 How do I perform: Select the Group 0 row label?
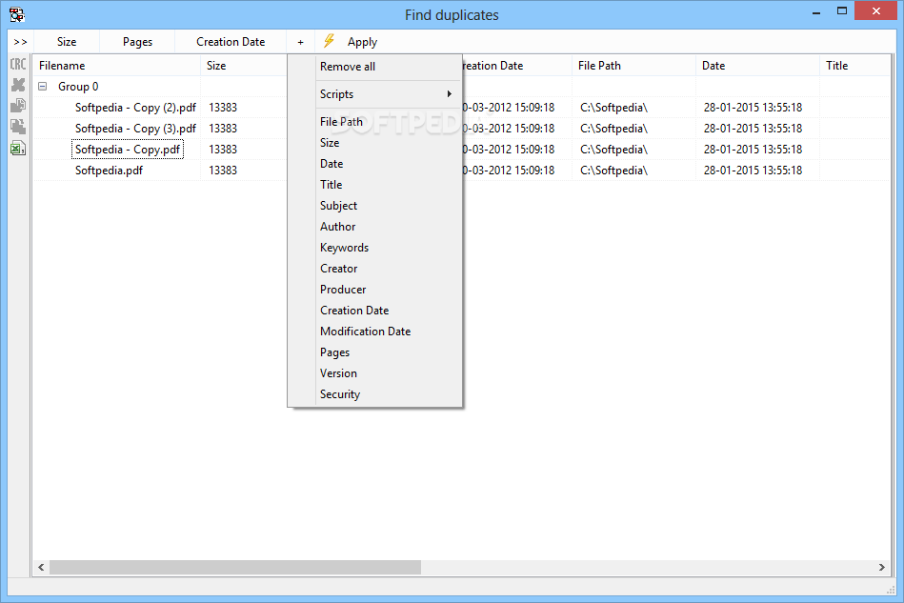pyautogui.click(x=78, y=87)
